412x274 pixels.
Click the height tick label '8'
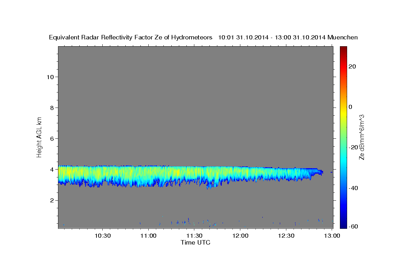click(51, 108)
